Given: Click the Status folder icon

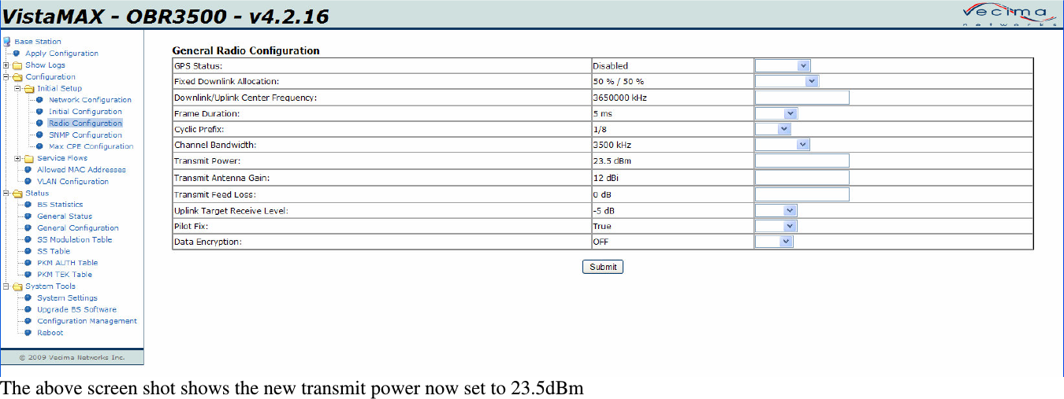Looking at the screenshot, I should pos(17,194).
